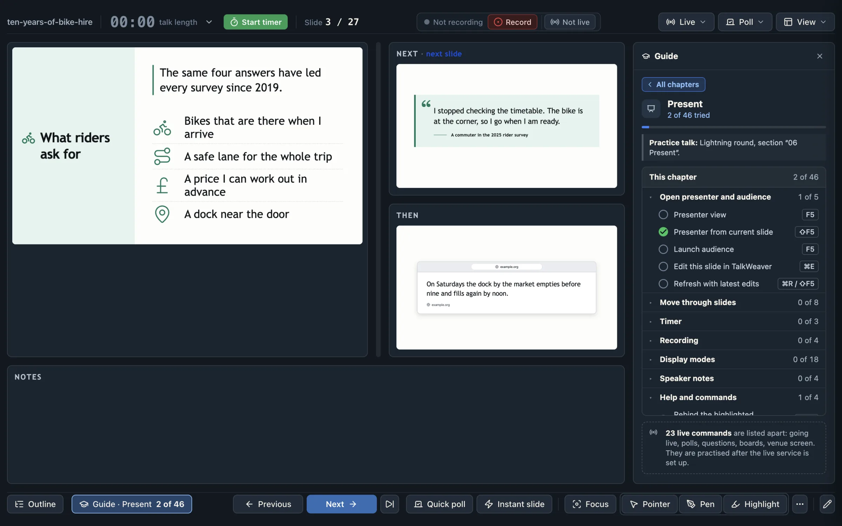The height and width of the screenshot is (526, 842).
Task: Click the pencil edit icon at bottom right
Action: coord(827,504)
